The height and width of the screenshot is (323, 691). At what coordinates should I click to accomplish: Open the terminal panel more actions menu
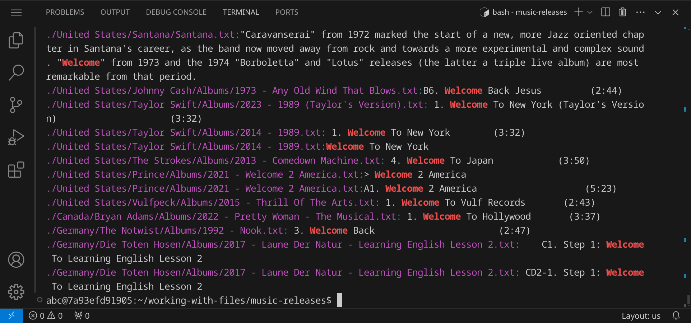pos(640,12)
